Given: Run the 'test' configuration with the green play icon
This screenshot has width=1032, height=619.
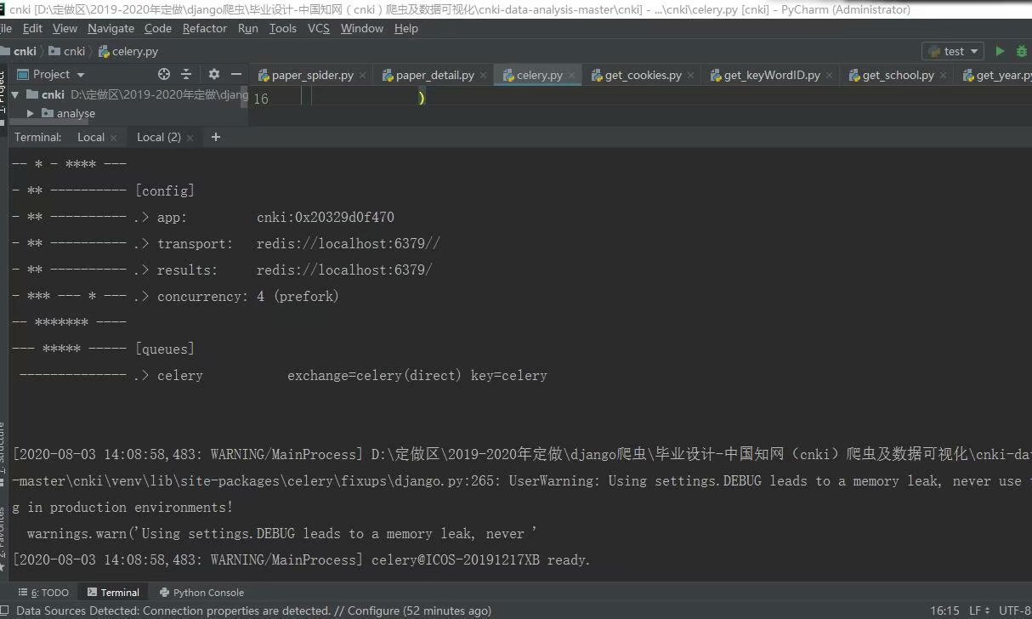Looking at the screenshot, I should [x=1001, y=51].
